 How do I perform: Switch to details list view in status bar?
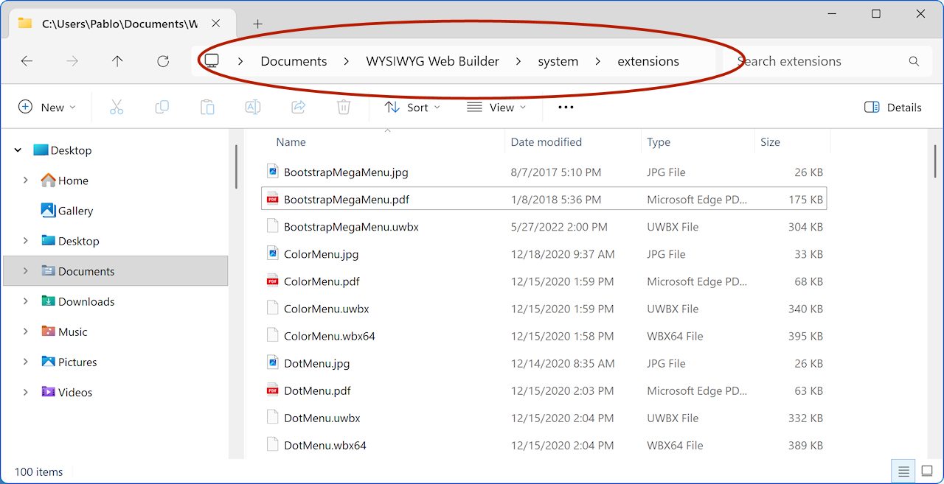[x=901, y=471]
